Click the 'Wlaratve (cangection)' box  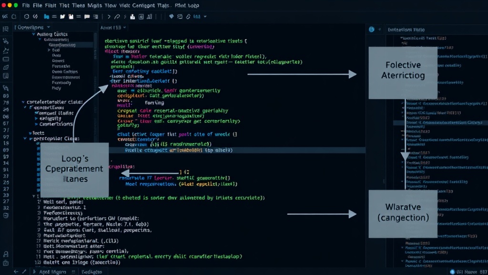pos(403,214)
